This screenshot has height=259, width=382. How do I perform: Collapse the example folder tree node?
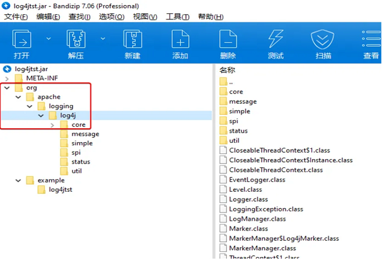pos(18,180)
